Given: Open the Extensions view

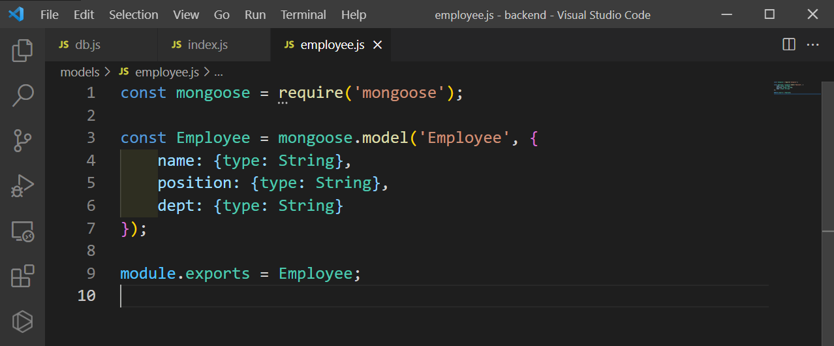Looking at the screenshot, I should click(x=22, y=275).
